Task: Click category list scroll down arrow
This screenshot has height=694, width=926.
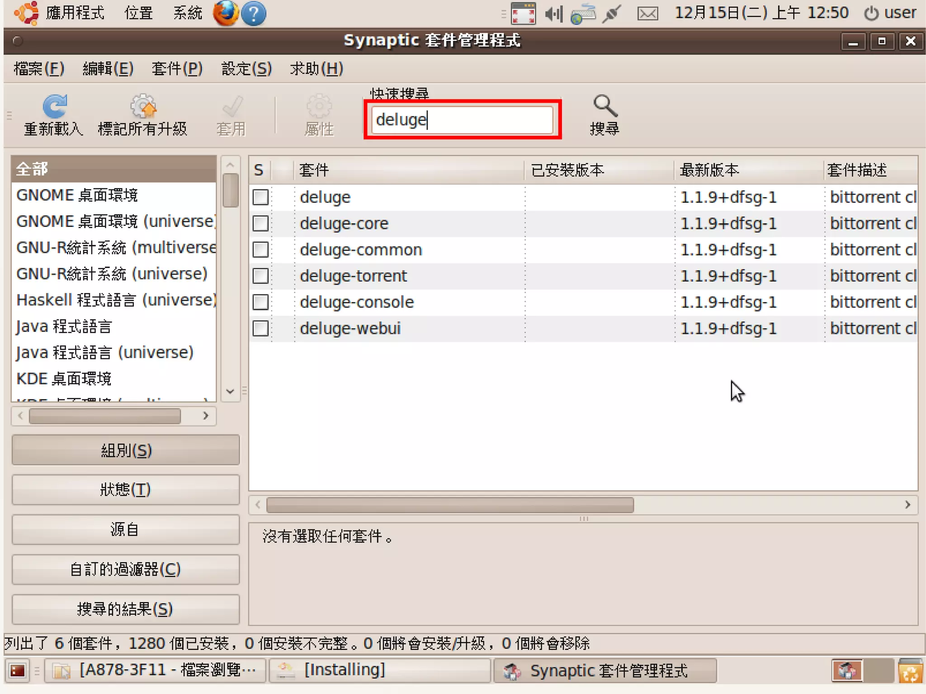Action: pyautogui.click(x=230, y=392)
